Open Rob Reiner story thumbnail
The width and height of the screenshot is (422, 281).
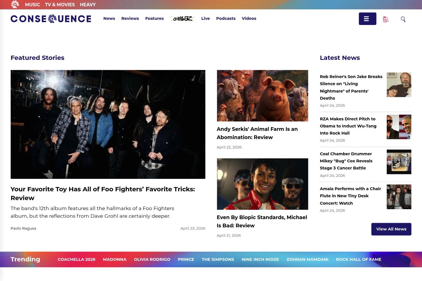pos(399,85)
